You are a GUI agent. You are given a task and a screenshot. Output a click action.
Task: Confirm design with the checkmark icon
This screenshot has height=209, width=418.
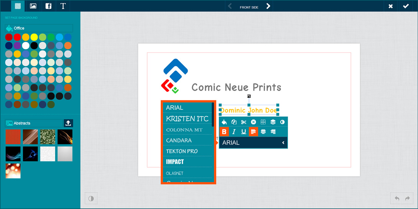(x=406, y=6)
